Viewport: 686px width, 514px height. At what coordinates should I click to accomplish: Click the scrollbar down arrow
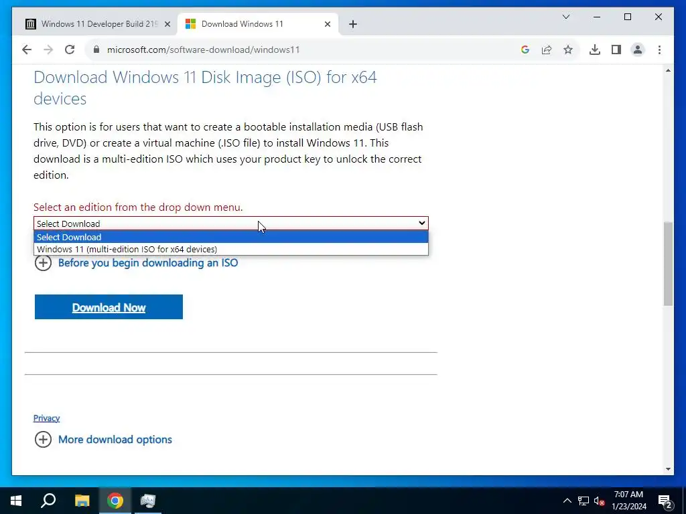668,469
